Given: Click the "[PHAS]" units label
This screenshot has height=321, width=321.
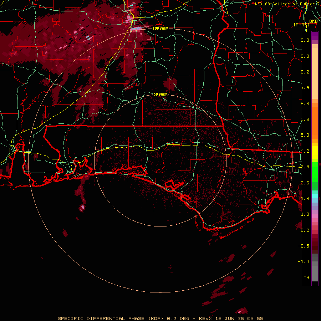Looking at the screenshot, I should tap(301, 25).
